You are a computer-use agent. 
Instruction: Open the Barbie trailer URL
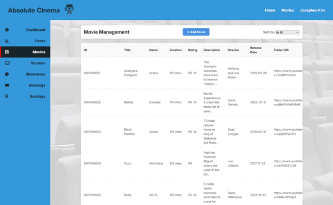coord(288,102)
